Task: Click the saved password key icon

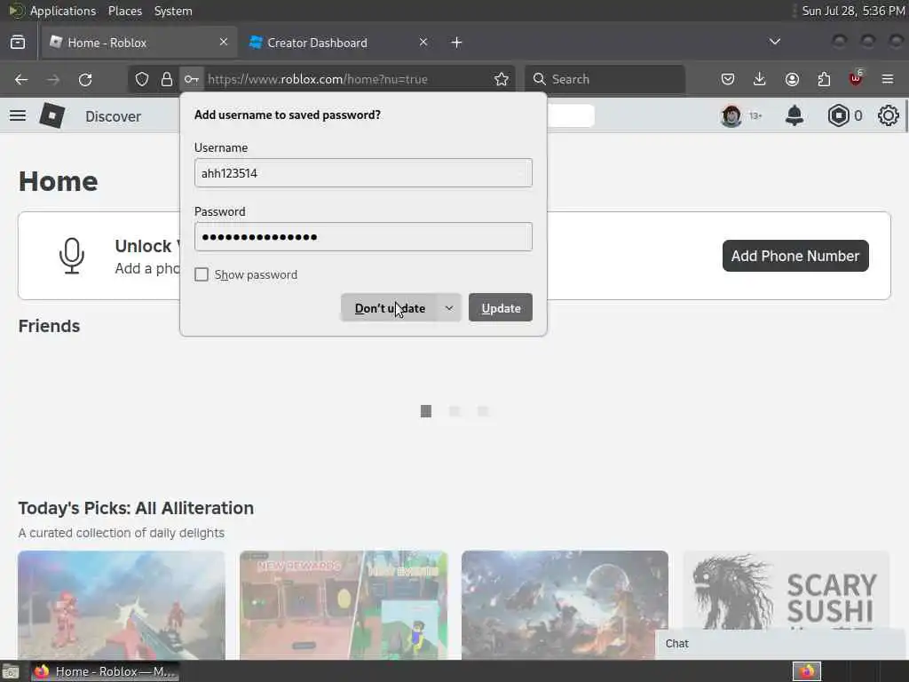Action: point(192,79)
